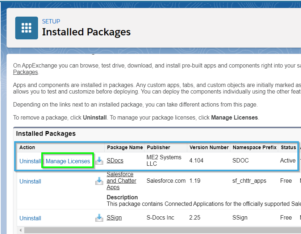The image size is (301, 234).
Task: Select the SSign namespace prefix cell
Action: pos(240,217)
